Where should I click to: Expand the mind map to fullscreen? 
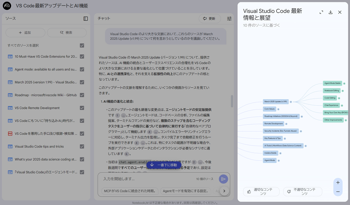point(321,12)
